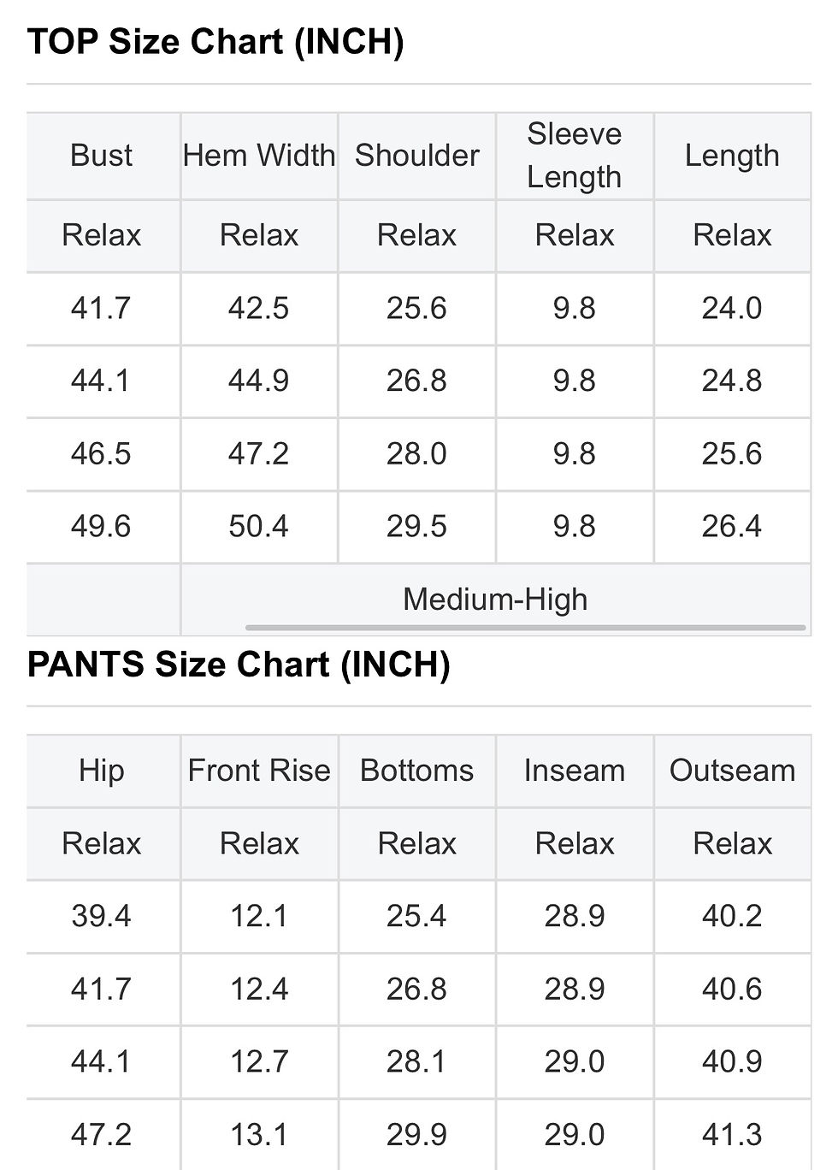Click the 41.7 bust value cell
Image resolution: width=838 pixels, height=1170 pixels.
point(103,309)
